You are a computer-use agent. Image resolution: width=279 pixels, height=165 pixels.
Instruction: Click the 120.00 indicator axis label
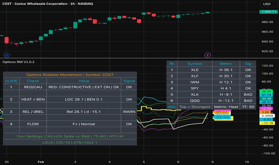[x=267, y=66]
